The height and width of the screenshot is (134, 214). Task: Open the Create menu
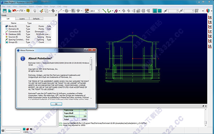pos(39,6)
